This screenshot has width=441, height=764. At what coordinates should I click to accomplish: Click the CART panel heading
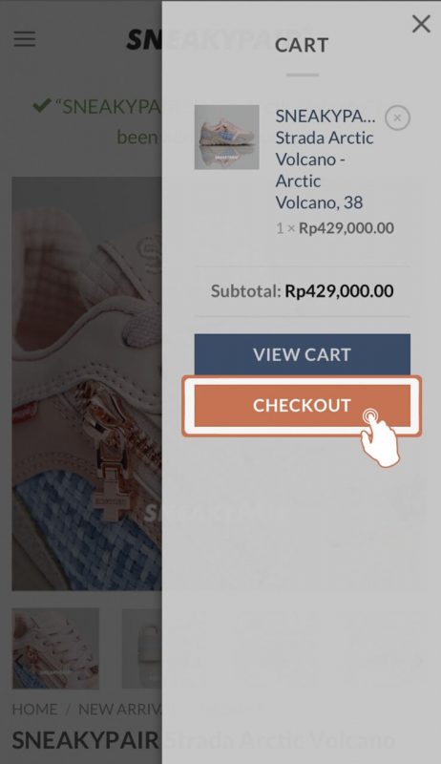pos(302,45)
